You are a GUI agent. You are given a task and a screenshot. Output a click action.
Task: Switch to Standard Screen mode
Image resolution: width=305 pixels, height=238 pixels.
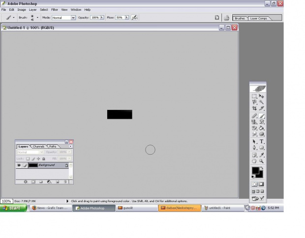(253, 191)
